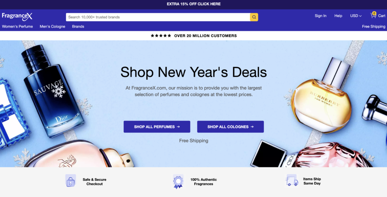Click the padlock Safe & Secure Checkout icon
This screenshot has width=387, height=197.
tap(71, 180)
